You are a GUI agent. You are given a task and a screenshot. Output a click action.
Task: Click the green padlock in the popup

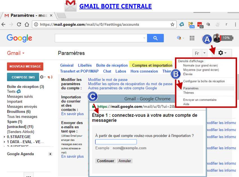[x=93, y=106]
